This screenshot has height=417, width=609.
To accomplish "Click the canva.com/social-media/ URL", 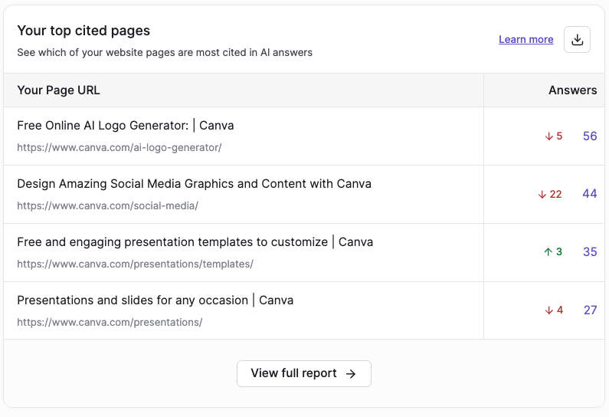I will tap(107, 206).
